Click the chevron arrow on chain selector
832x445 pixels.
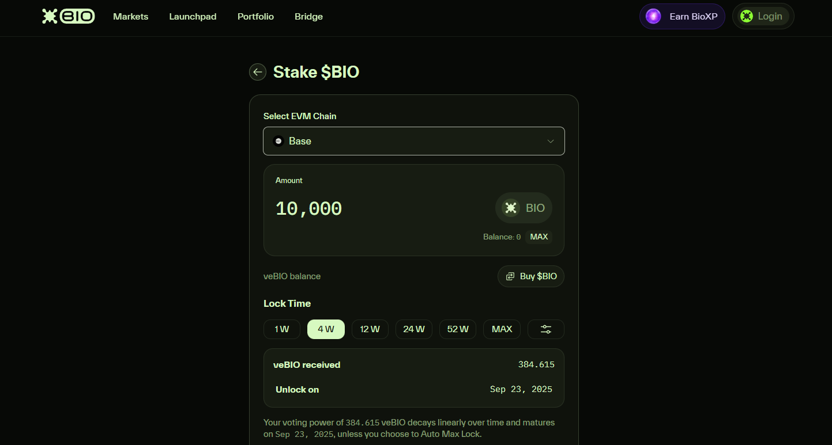point(551,141)
